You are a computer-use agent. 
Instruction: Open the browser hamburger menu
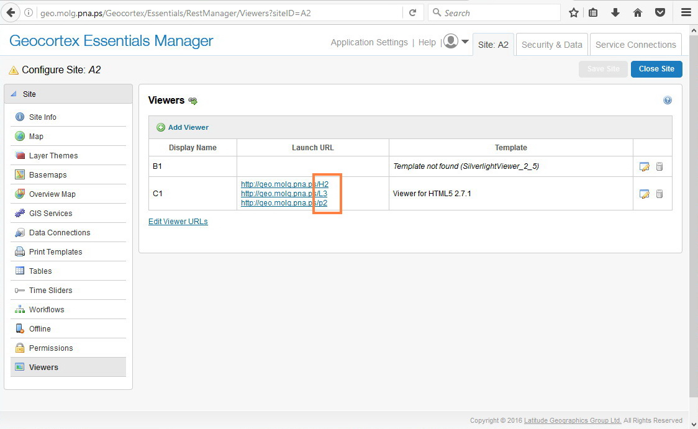(x=686, y=12)
